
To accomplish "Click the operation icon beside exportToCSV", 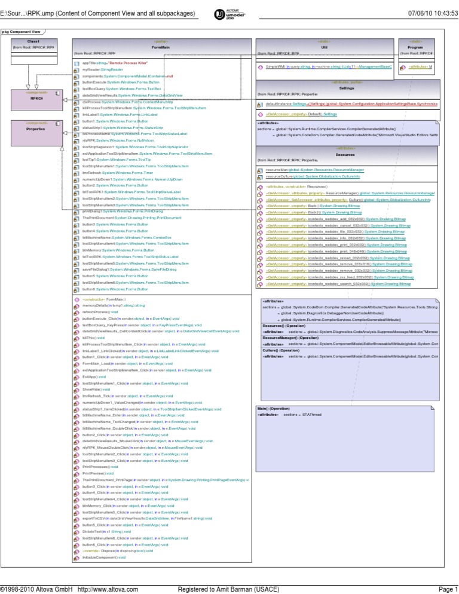I will click(76, 519).
